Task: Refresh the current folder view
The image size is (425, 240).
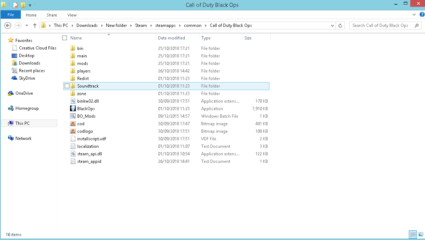Action: click(x=341, y=25)
